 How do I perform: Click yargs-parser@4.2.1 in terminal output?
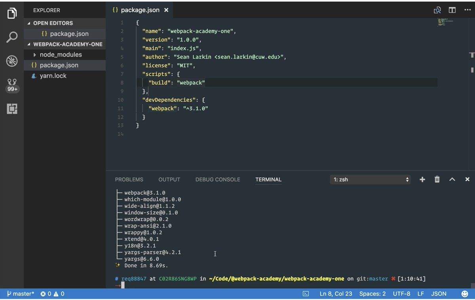tap(153, 252)
